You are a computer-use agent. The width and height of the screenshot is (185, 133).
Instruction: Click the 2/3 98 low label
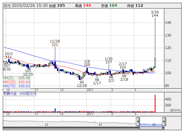pos(111,79)
